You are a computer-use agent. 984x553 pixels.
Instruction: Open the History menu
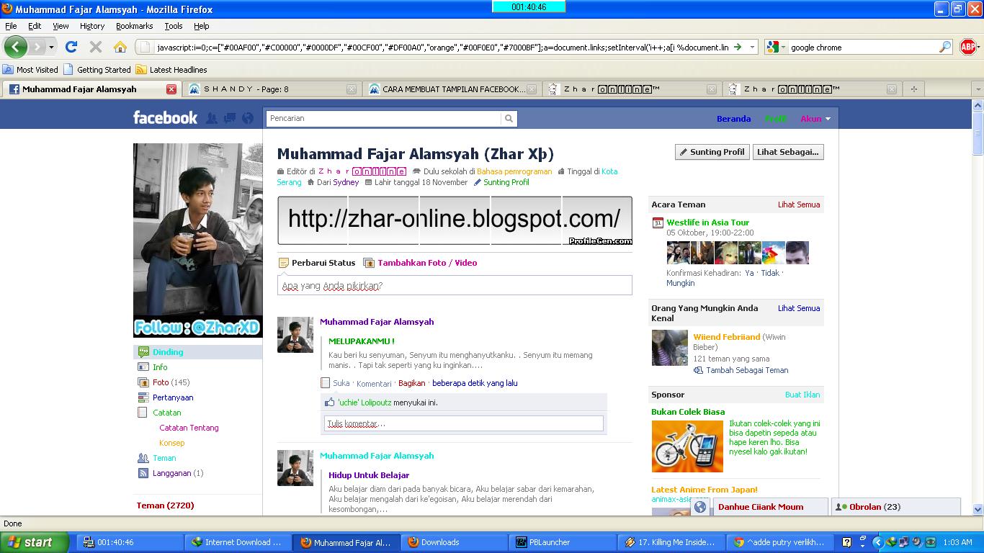[x=92, y=26]
